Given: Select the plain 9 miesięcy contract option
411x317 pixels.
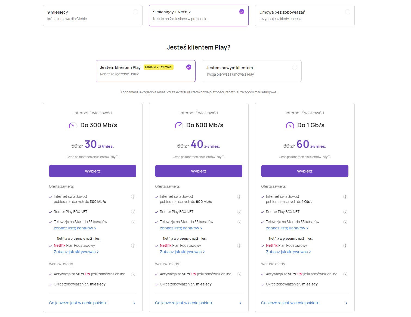Looking at the screenshot, I should [92, 16].
